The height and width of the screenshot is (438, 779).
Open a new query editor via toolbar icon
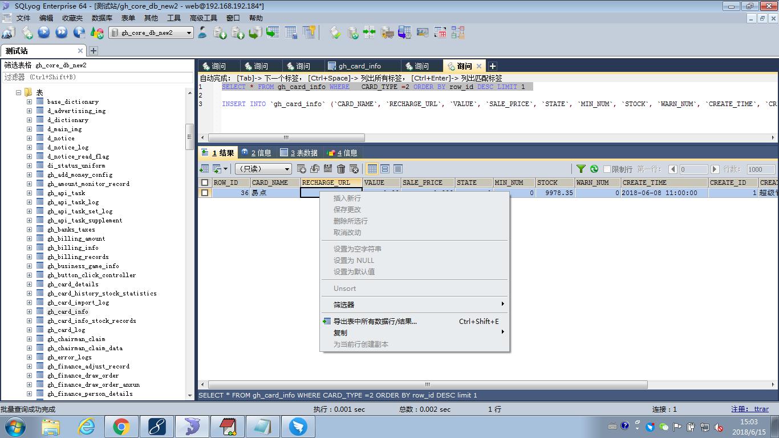pos(27,33)
